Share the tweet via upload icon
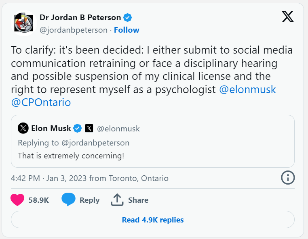The height and width of the screenshot is (239, 308). coord(117,200)
